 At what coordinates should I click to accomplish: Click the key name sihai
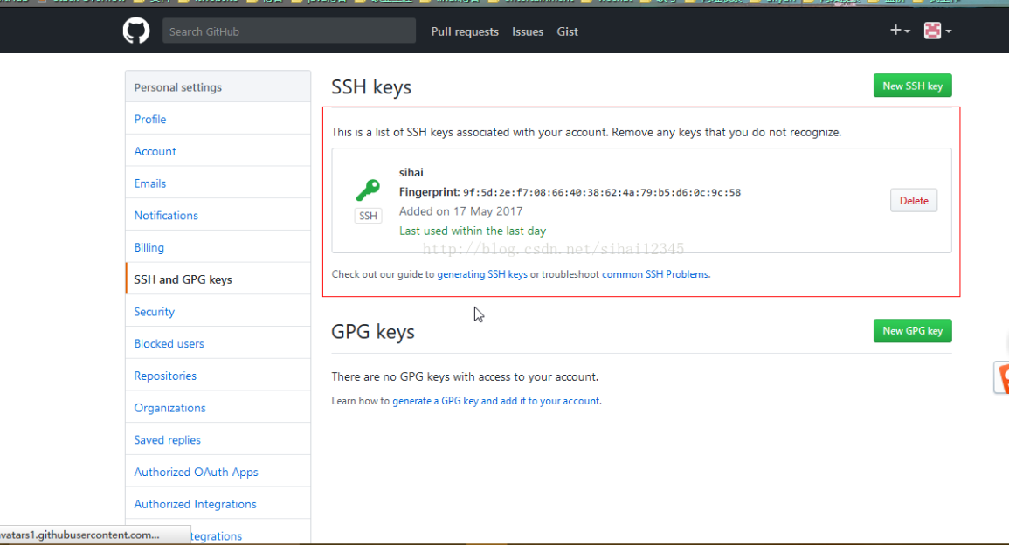411,172
